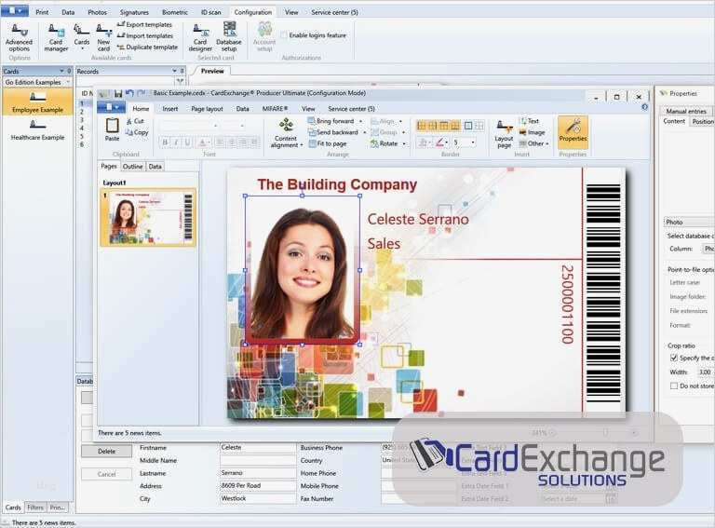
Task: Click Cut in designer clipboard group
Action: (x=135, y=121)
